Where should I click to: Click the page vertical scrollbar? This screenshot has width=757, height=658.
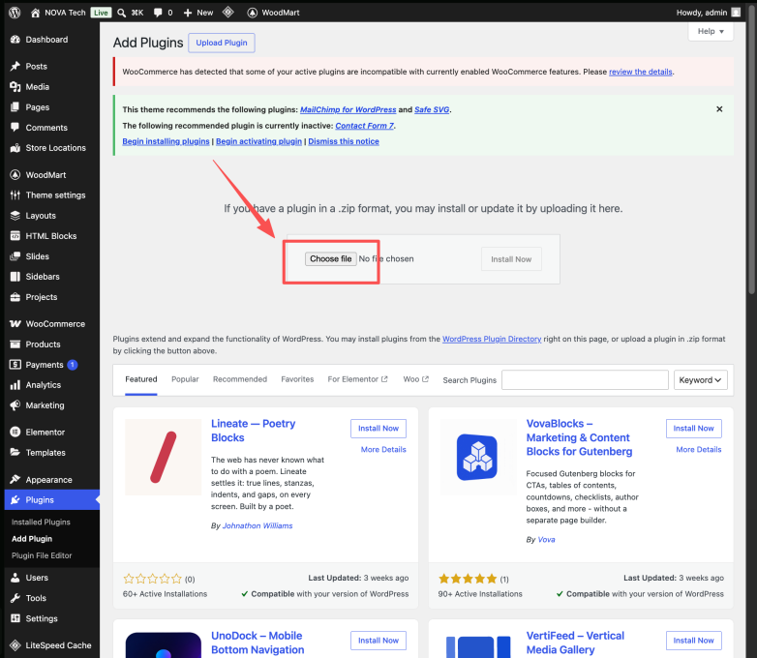(x=752, y=150)
